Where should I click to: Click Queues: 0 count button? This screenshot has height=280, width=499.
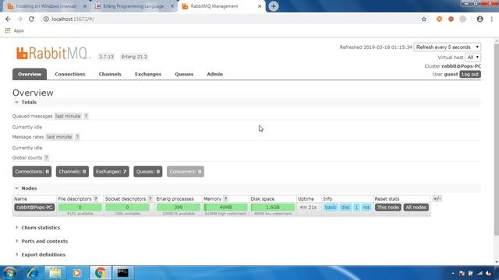(148, 172)
